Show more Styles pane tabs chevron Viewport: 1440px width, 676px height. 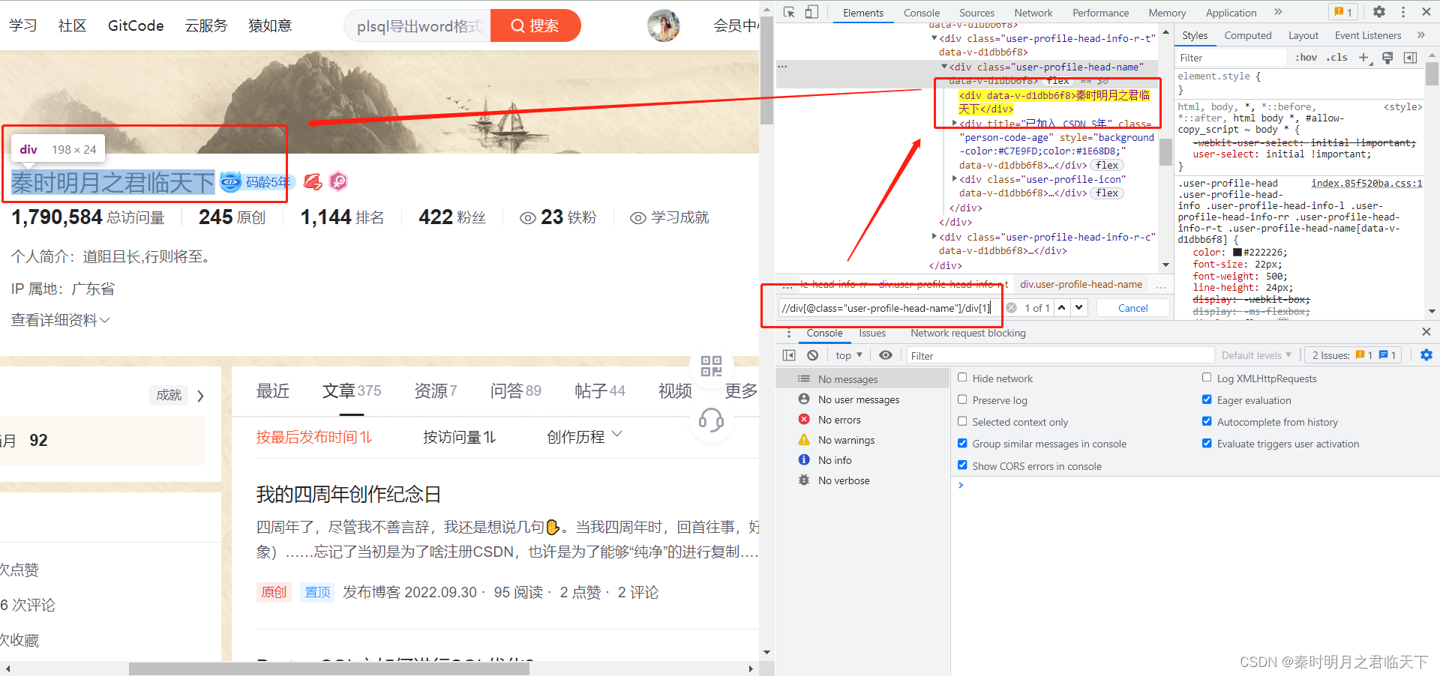pos(1420,35)
